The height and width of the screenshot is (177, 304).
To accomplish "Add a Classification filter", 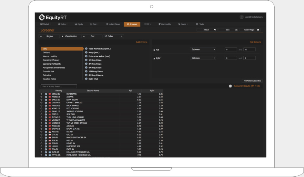I will (70, 36).
